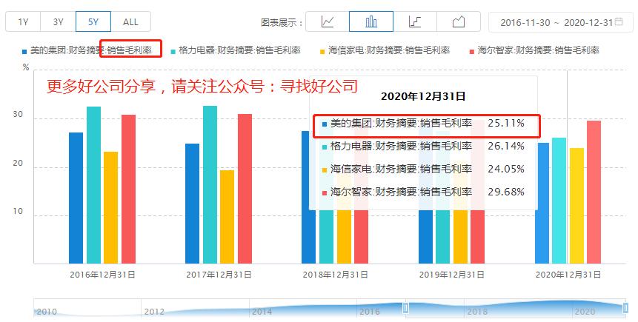Toggle 海信家电 legend series
Viewport: 638px width, 322px height.
click(385, 50)
